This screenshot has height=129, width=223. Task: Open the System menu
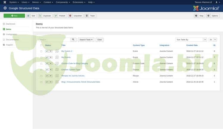(x=14, y=2)
